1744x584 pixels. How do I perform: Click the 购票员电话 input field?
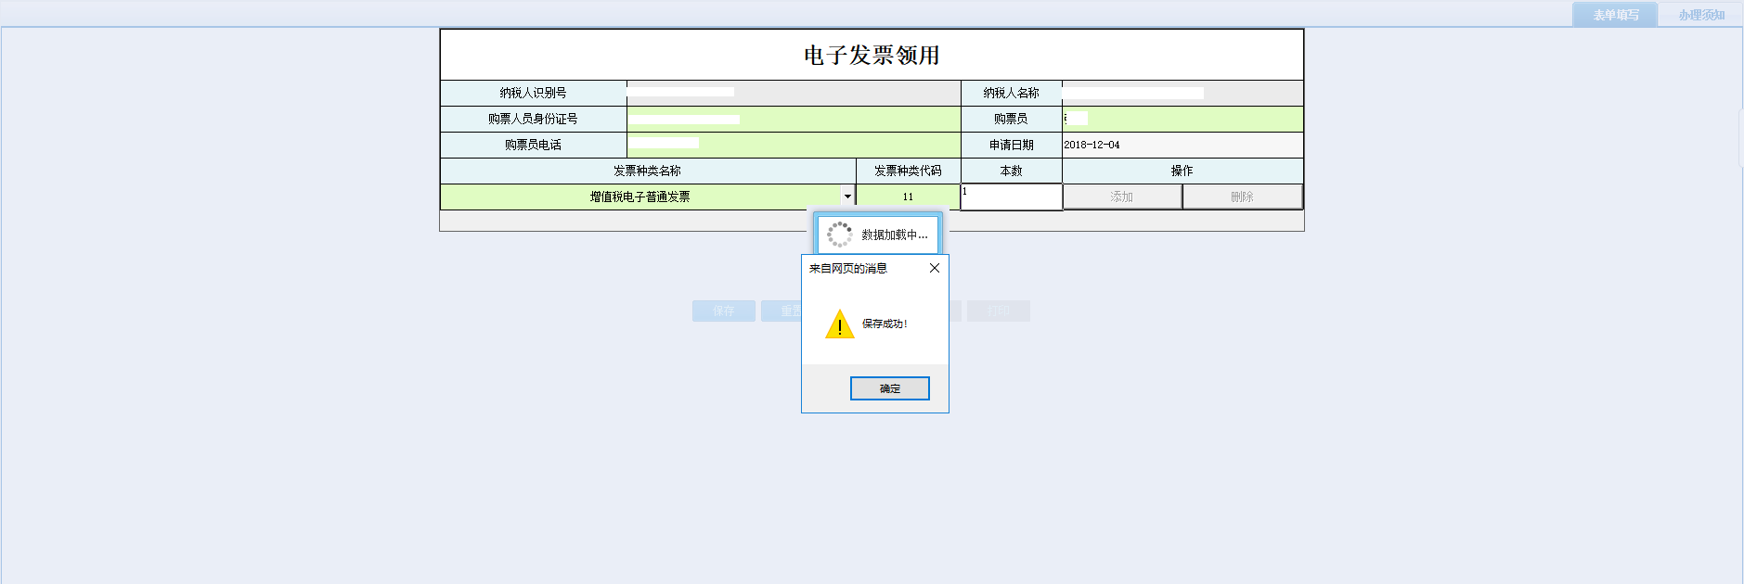[793, 145]
